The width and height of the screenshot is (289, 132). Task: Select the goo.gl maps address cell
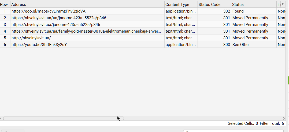pos(49,11)
